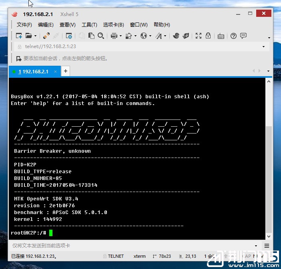Open the 文件(F) menu
This screenshot has height=269, width=281.
coord(24,24)
